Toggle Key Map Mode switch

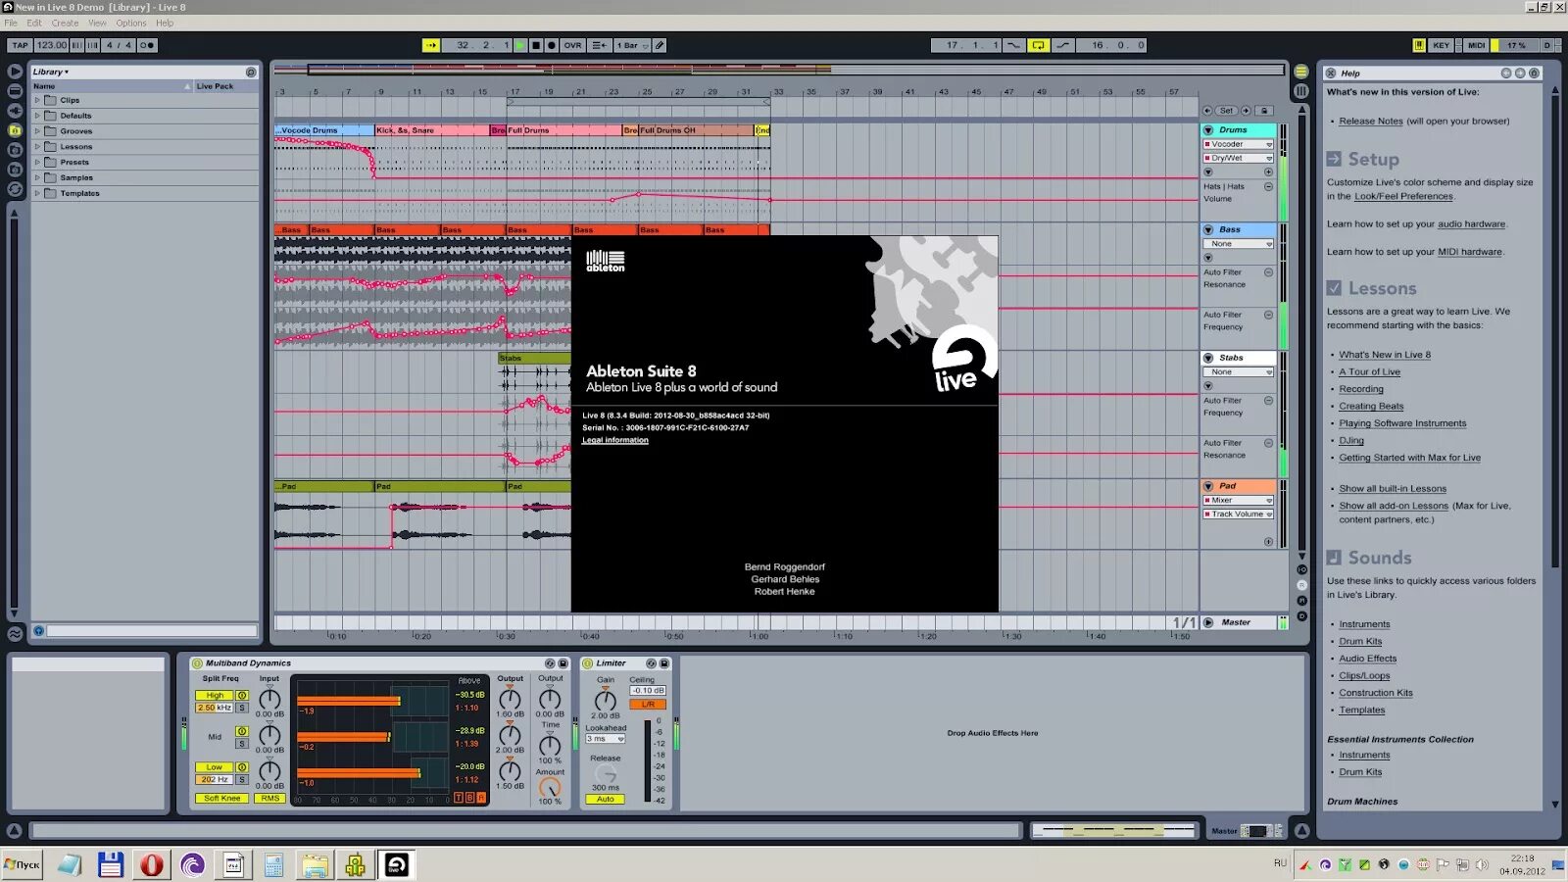coord(1441,45)
